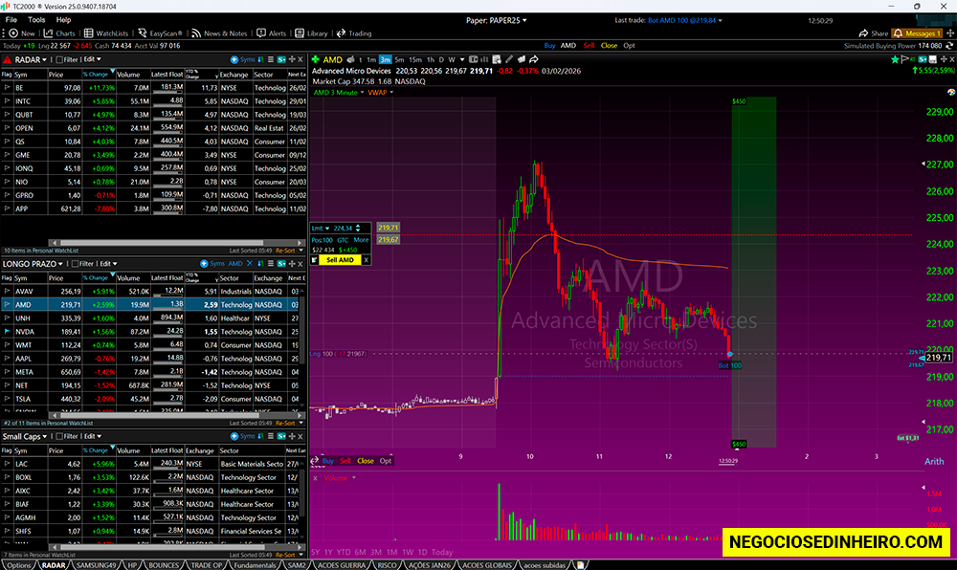
Task: Click order ticket edit icon beside Sell AMD
Action: 314,260
